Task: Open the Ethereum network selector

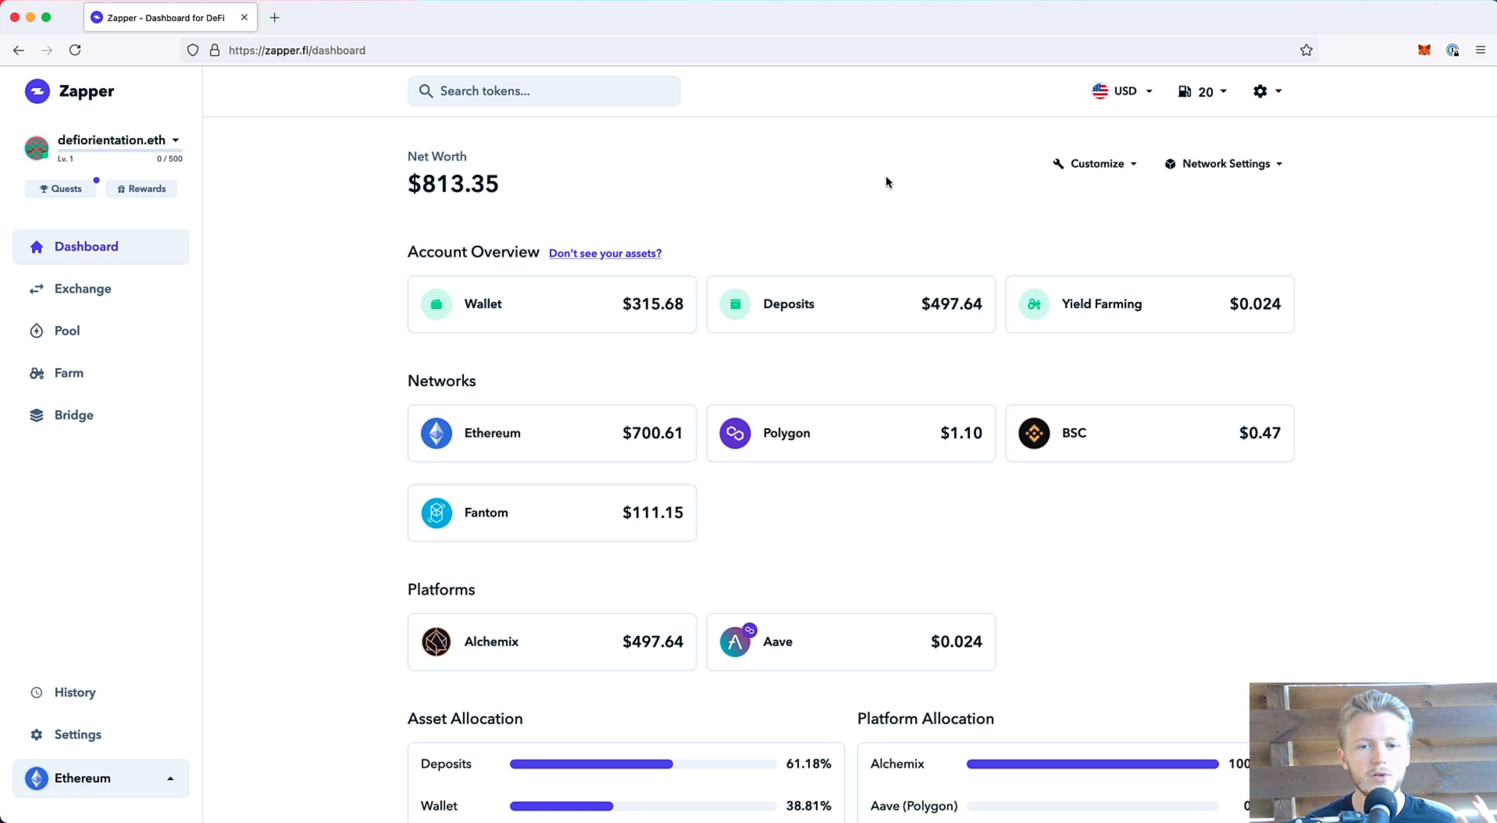Action: (100, 778)
